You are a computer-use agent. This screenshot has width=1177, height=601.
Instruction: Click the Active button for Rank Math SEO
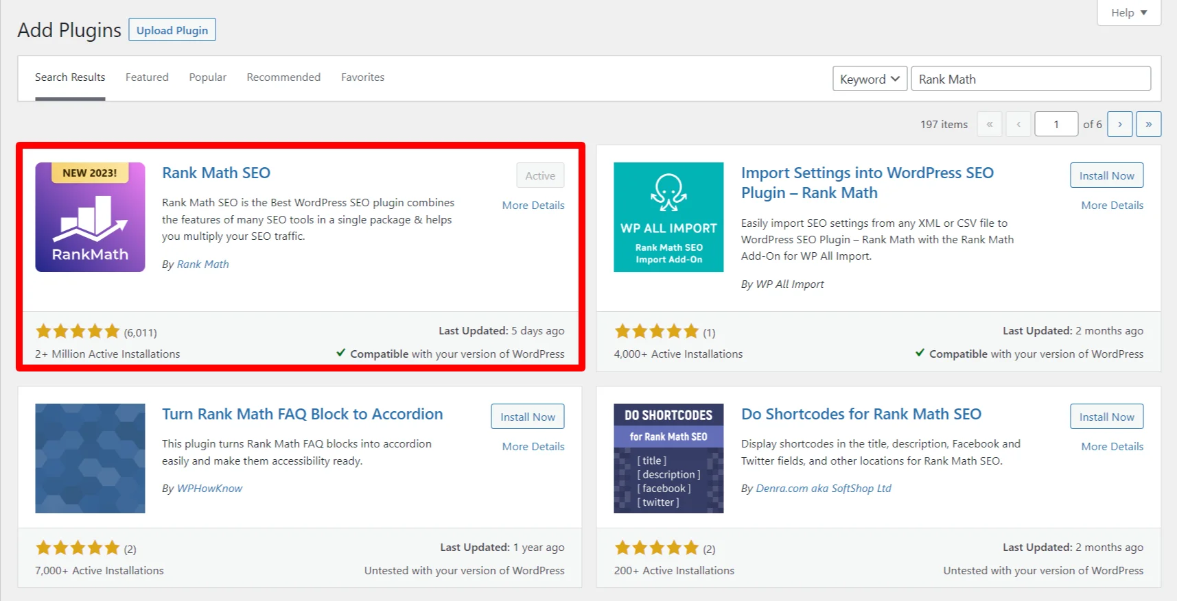[x=540, y=175]
